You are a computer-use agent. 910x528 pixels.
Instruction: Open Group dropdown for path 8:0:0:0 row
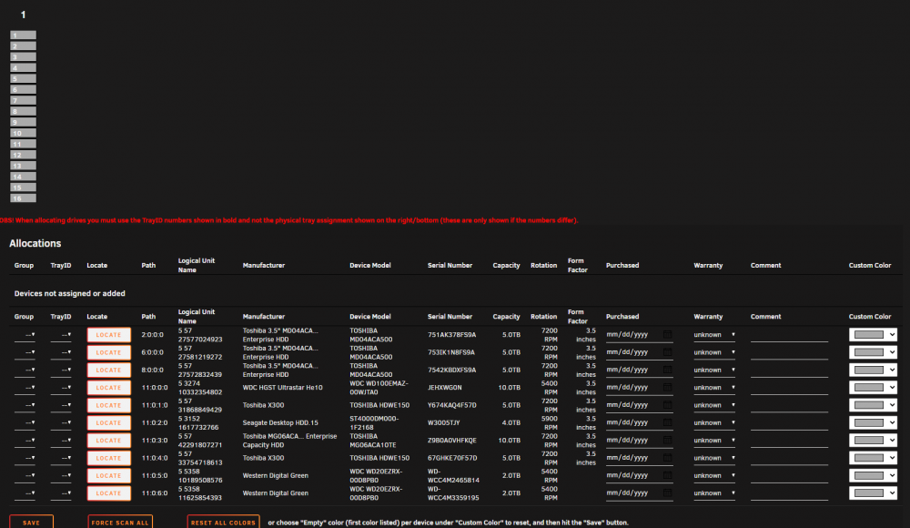[x=25, y=370]
